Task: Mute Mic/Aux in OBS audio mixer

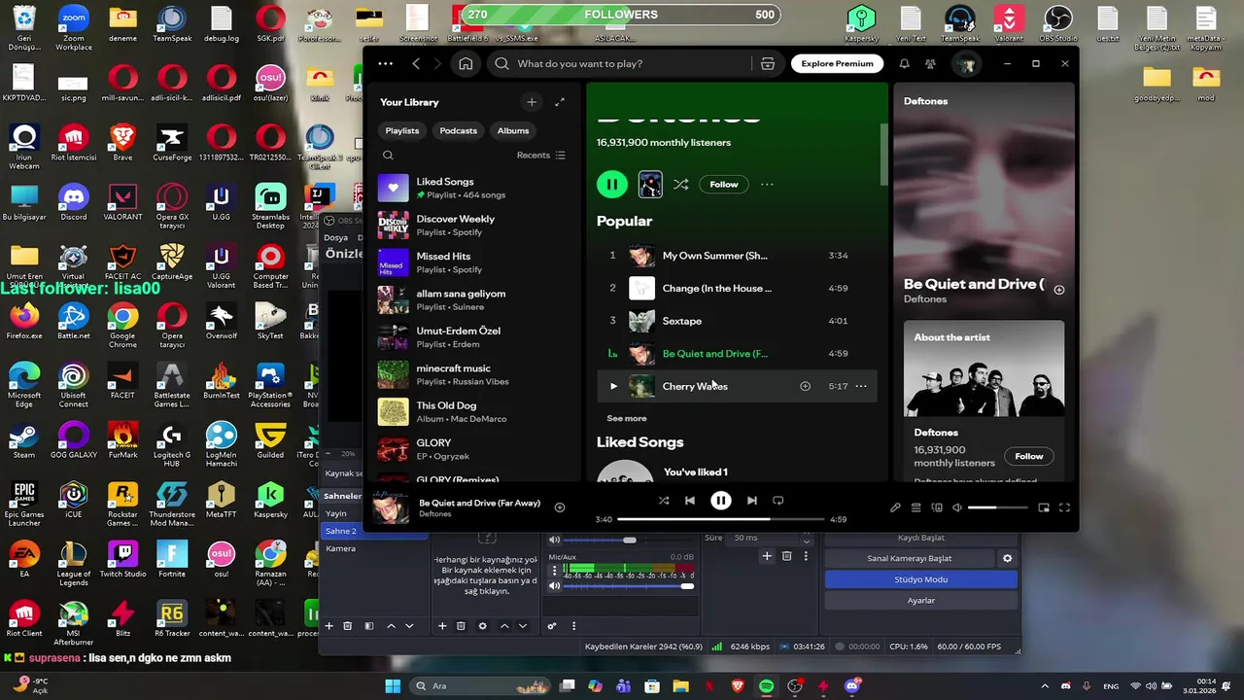Action: pos(554,585)
